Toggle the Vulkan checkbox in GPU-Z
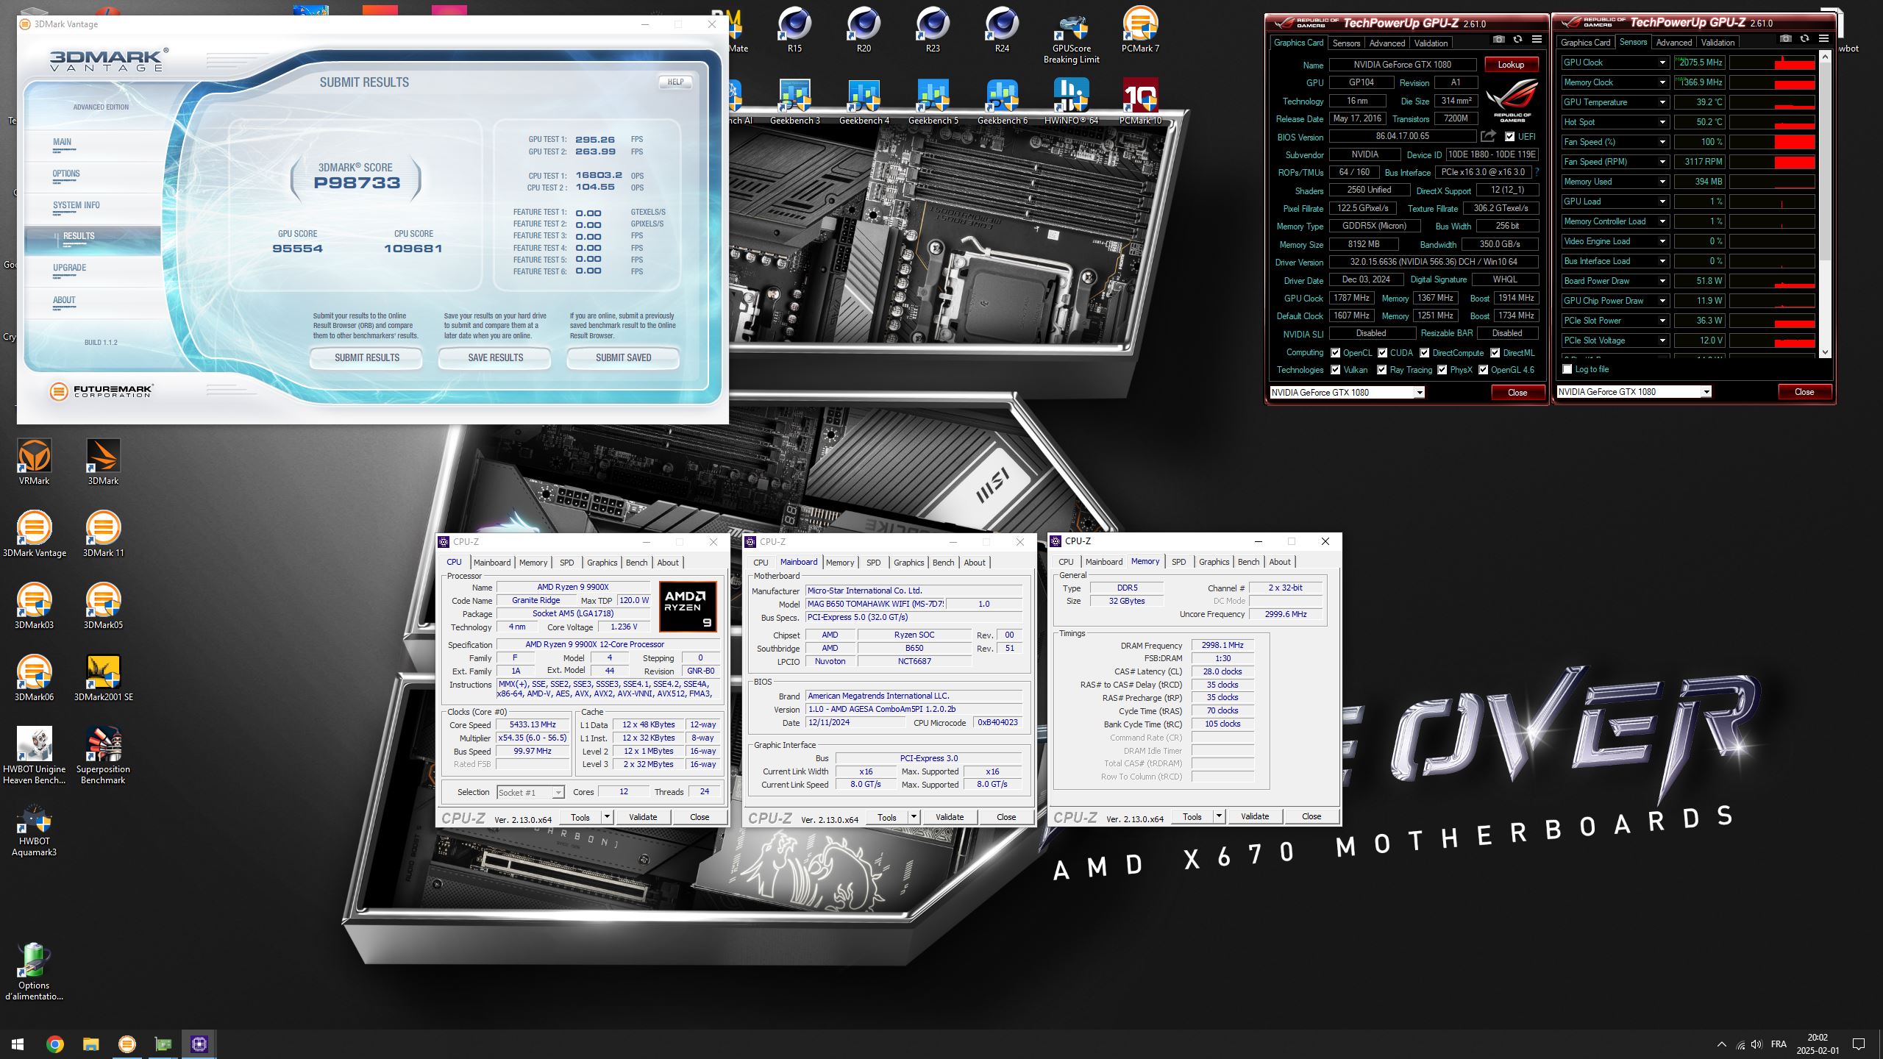Viewport: 1883px width, 1059px height. (x=1336, y=370)
